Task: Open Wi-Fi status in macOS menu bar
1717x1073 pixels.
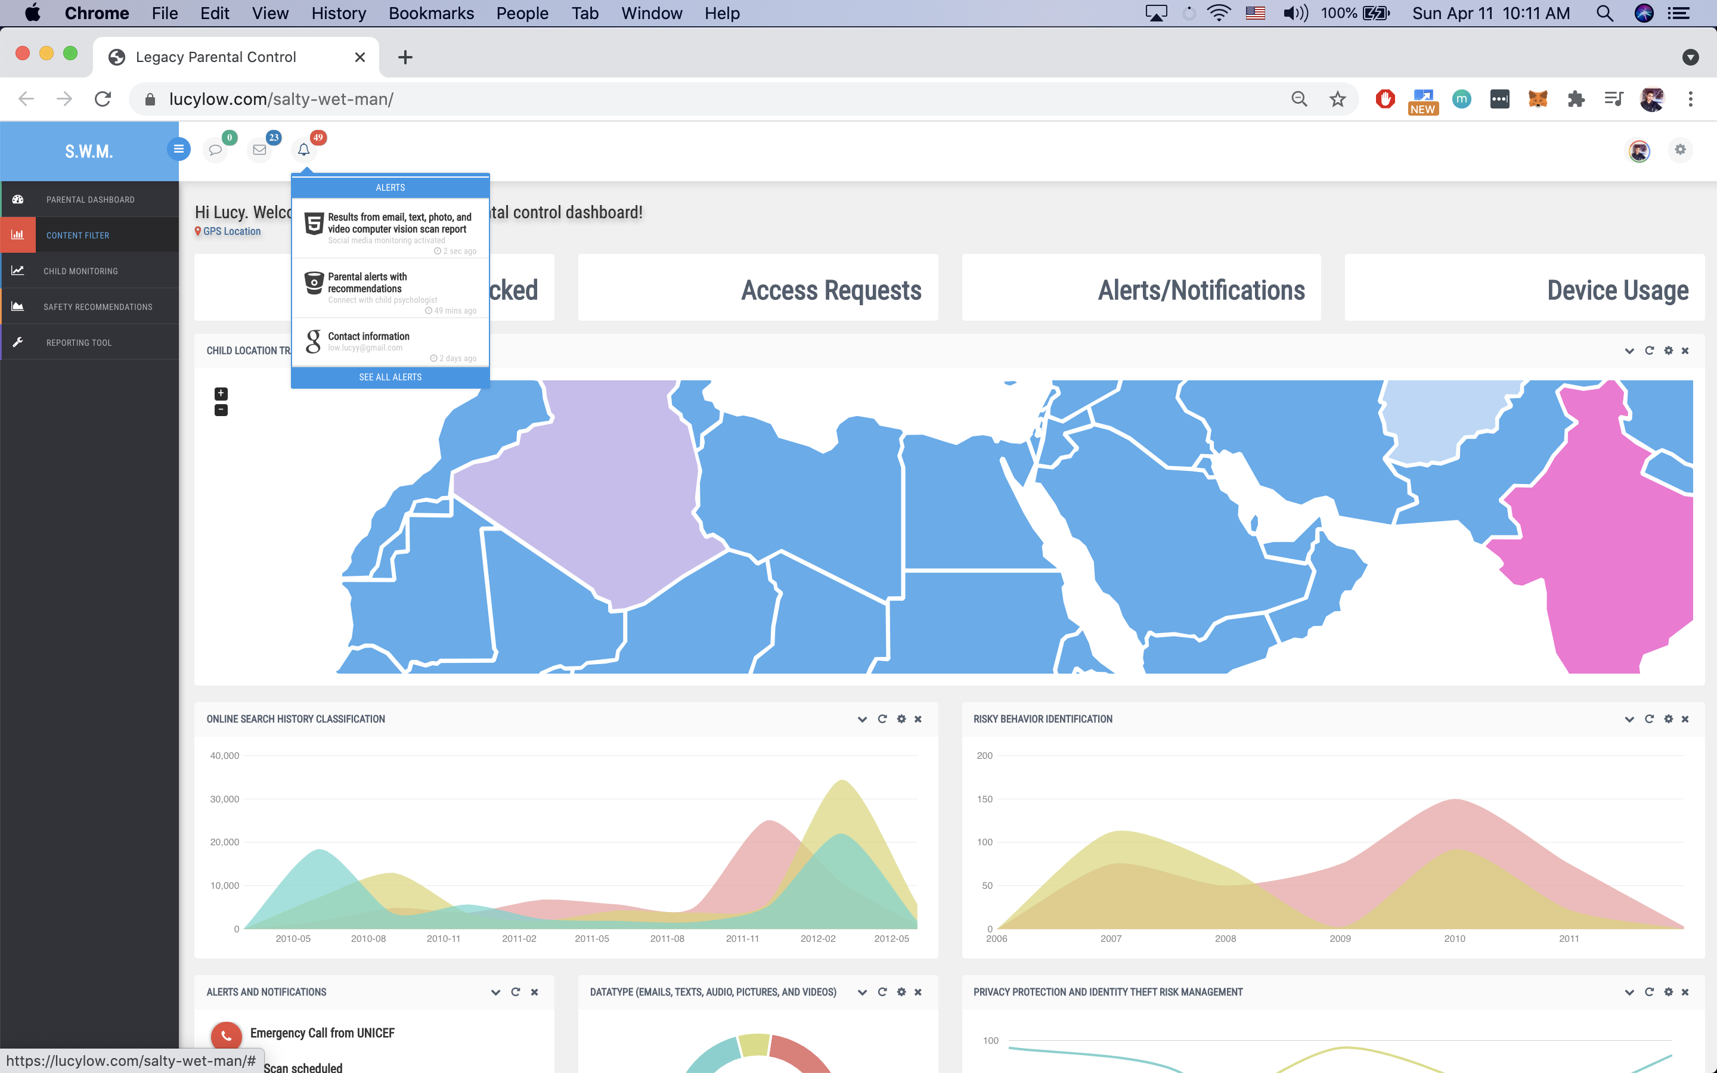Action: [x=1219, y=13]
